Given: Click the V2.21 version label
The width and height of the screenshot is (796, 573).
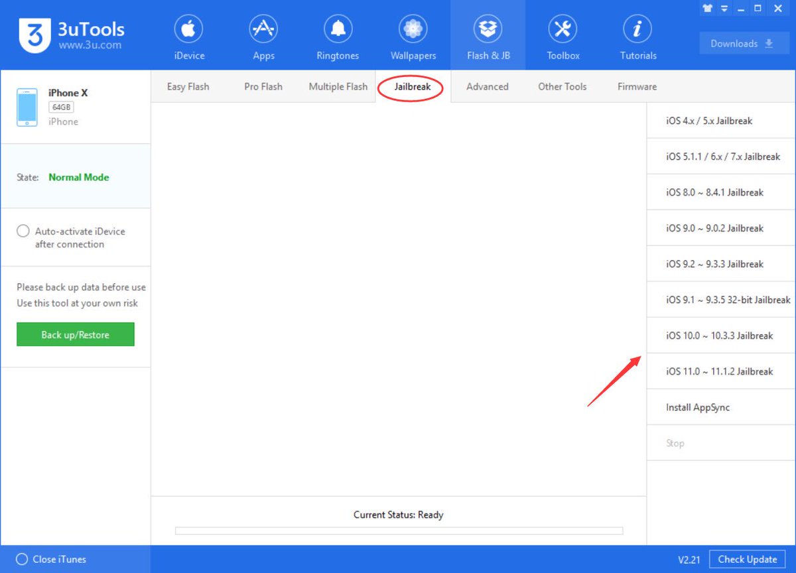Looking at the screenshot, I should click(x=689, y=560).
